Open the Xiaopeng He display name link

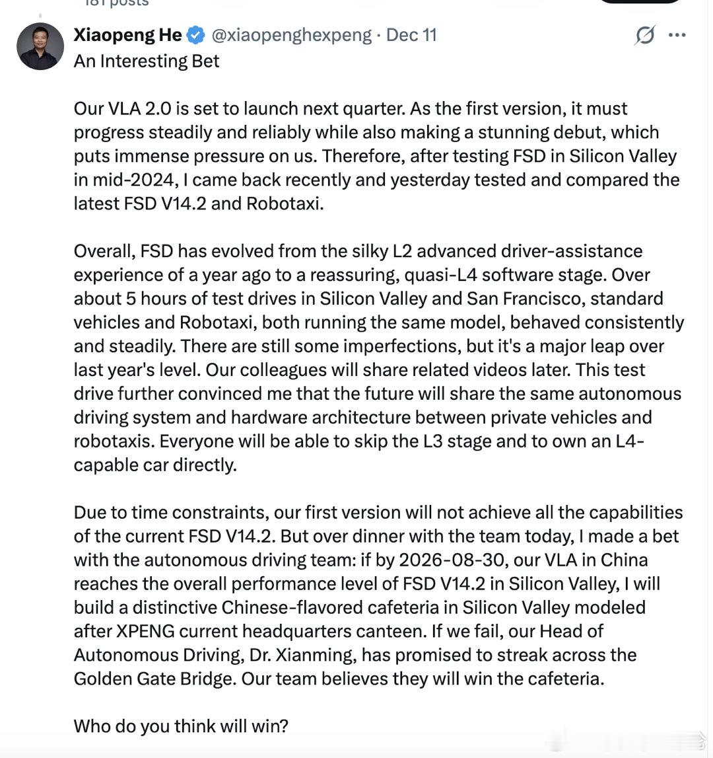[x=127, y=35]
